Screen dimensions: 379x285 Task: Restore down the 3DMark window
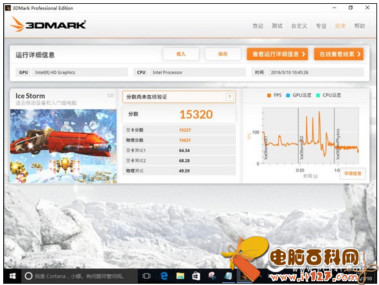tap(350, 8)
